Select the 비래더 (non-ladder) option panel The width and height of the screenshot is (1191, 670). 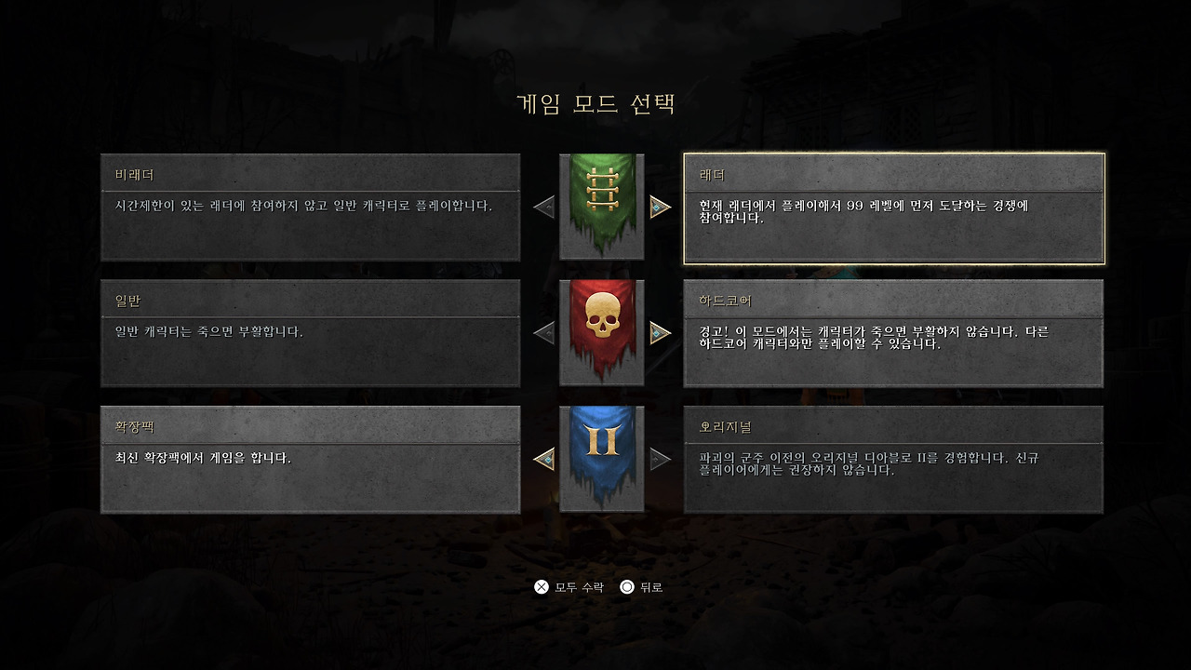pos(310,207)
